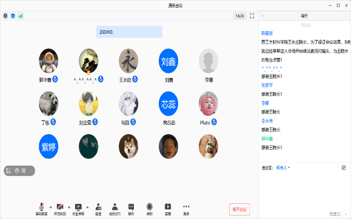This screenshot has width=351, height=219.
Task: Expand share screen options arrow
Action: [87, 207]
